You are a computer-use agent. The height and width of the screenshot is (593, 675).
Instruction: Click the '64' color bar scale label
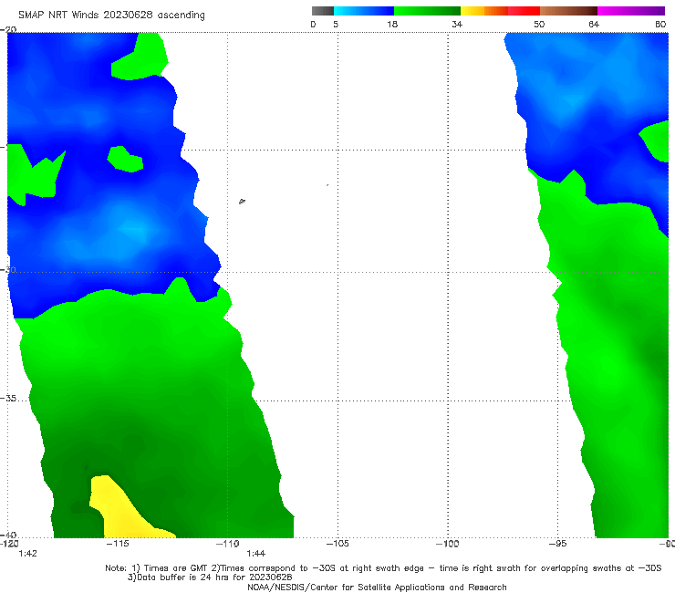pyautogui.click(x=594, y=25)
